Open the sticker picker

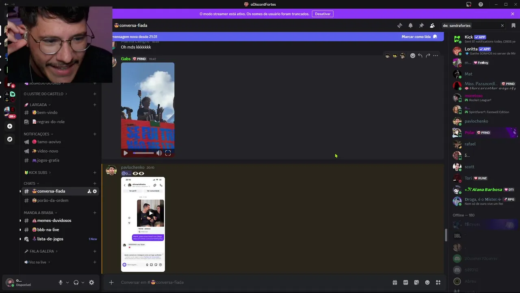tap(416, 282)
